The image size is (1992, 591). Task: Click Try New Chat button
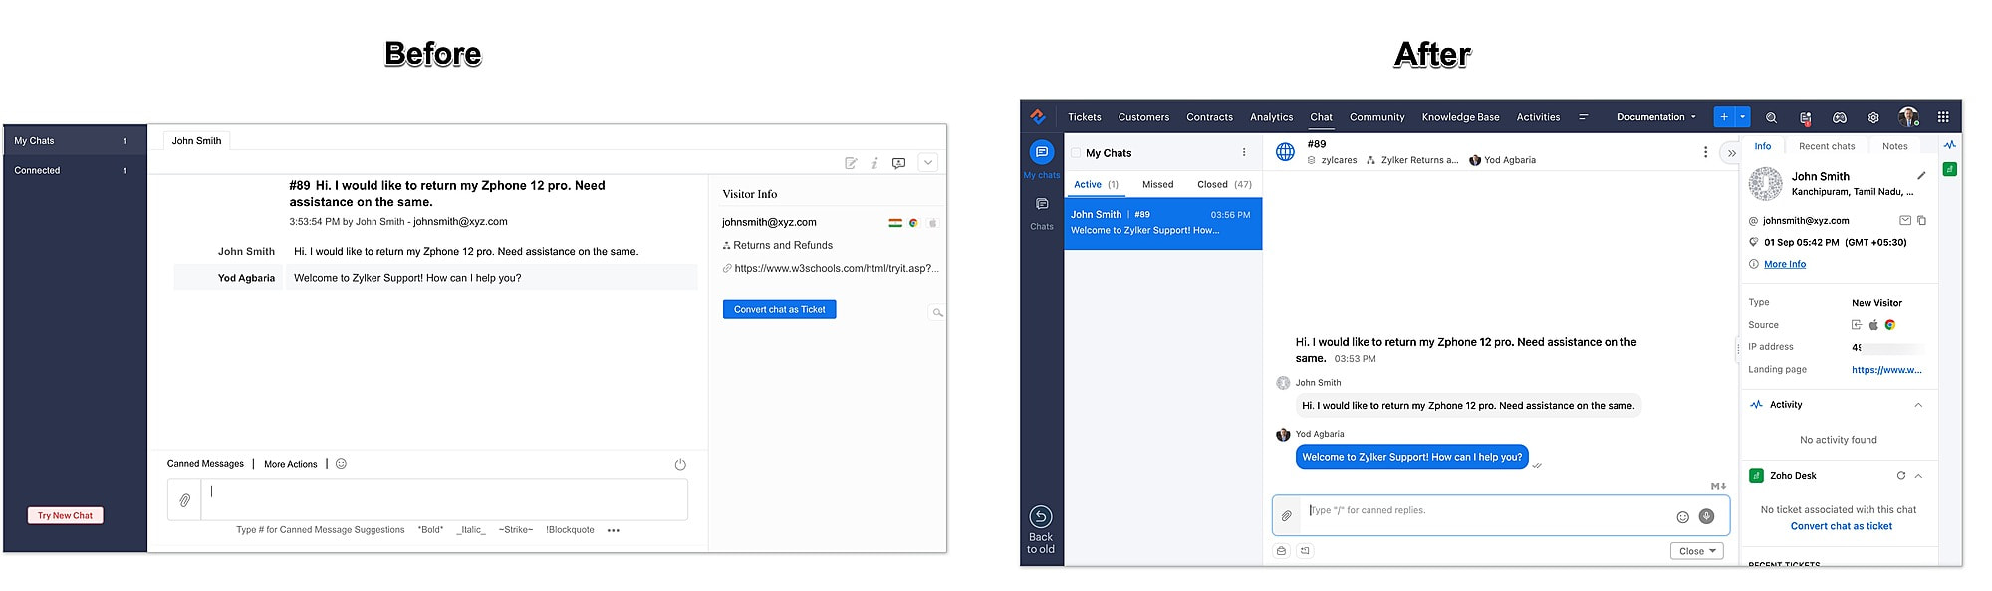65,515
